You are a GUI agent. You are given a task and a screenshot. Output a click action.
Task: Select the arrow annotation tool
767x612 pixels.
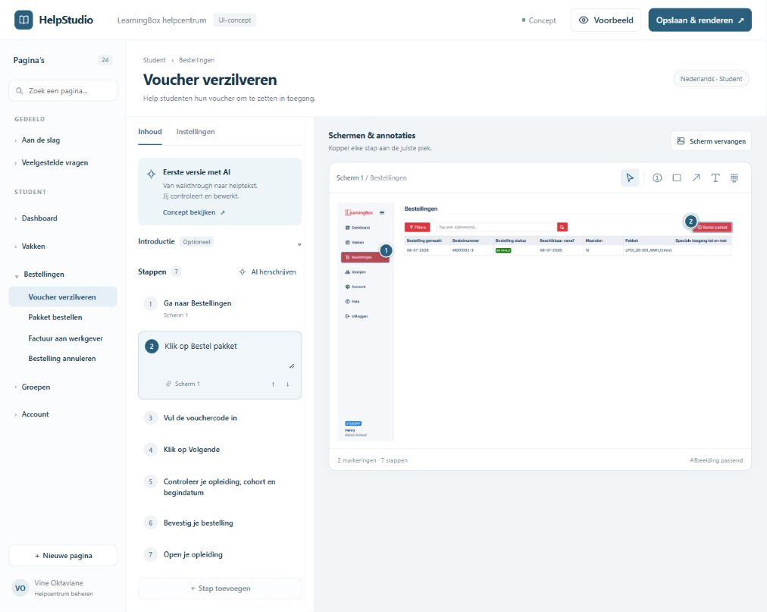pos(696,177)
